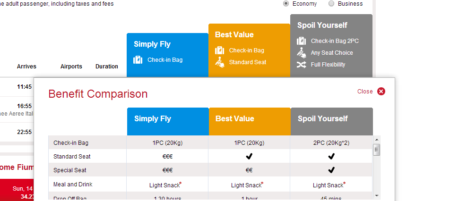This screenshot has width=450, height=201.
Task: Click the Full Flexibility shuffle icon
Action: [x=302, y=65]
